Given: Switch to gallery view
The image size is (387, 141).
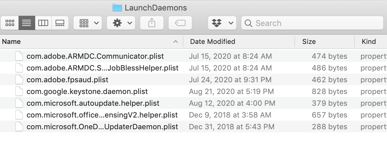Looking at the screenshot, I should click(x=60, y=23).
